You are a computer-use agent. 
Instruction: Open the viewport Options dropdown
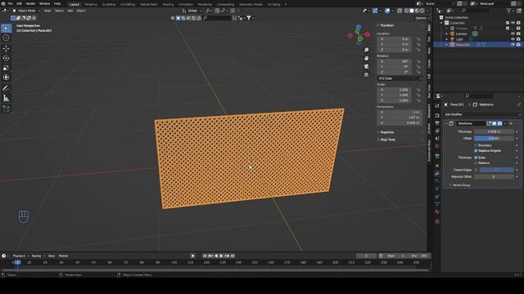422,18
